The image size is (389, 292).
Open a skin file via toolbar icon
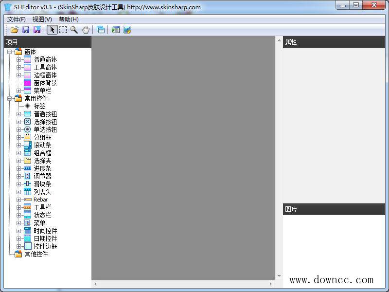[14, 30]
